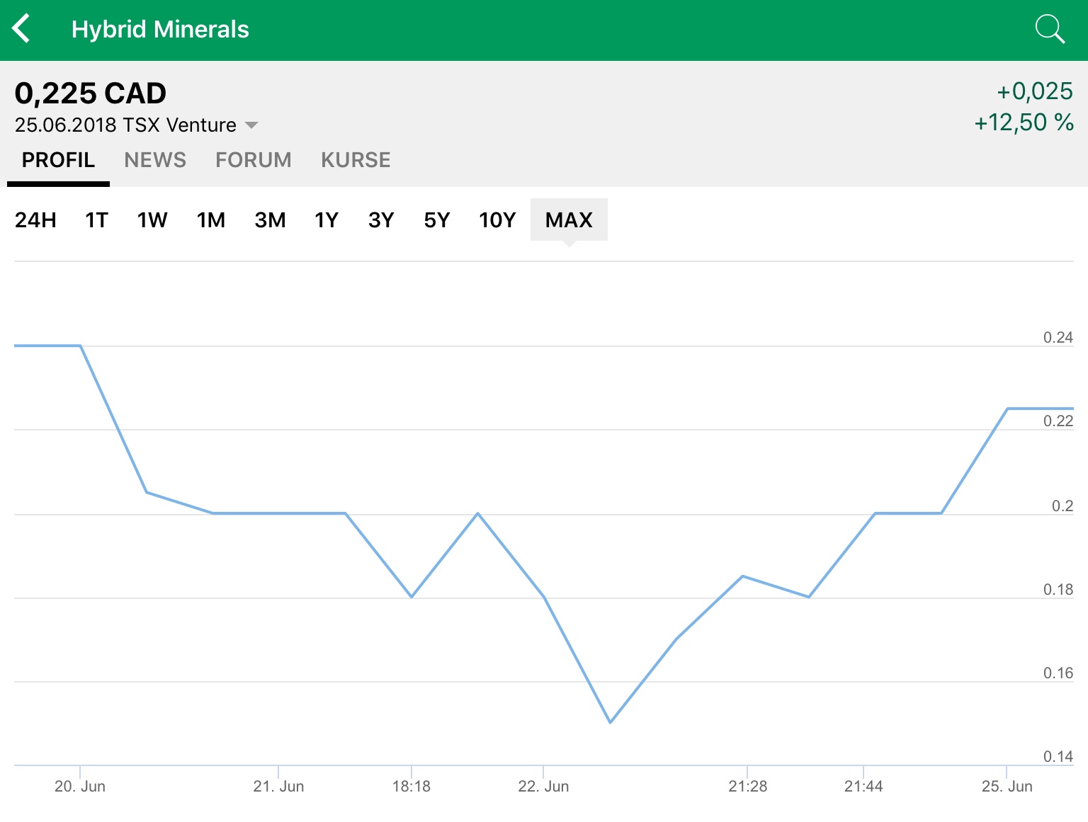Click the chart's lowest price point

point(610,722)
